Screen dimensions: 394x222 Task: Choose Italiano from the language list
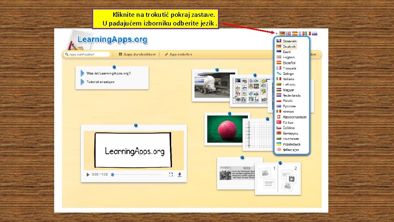[x=286, y=79]
